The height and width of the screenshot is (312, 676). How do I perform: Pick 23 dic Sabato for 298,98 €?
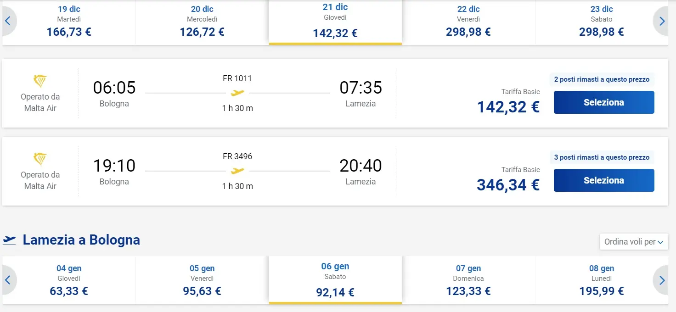601,22
